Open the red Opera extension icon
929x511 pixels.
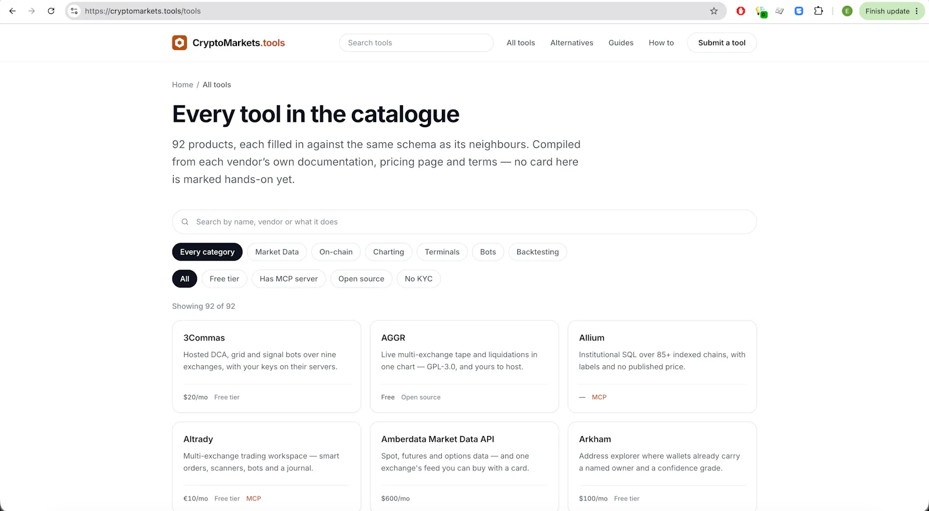740,11
